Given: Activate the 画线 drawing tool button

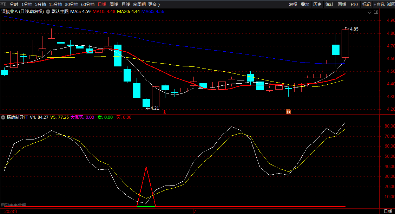Looking at the screenshot, I should [342, 5].
